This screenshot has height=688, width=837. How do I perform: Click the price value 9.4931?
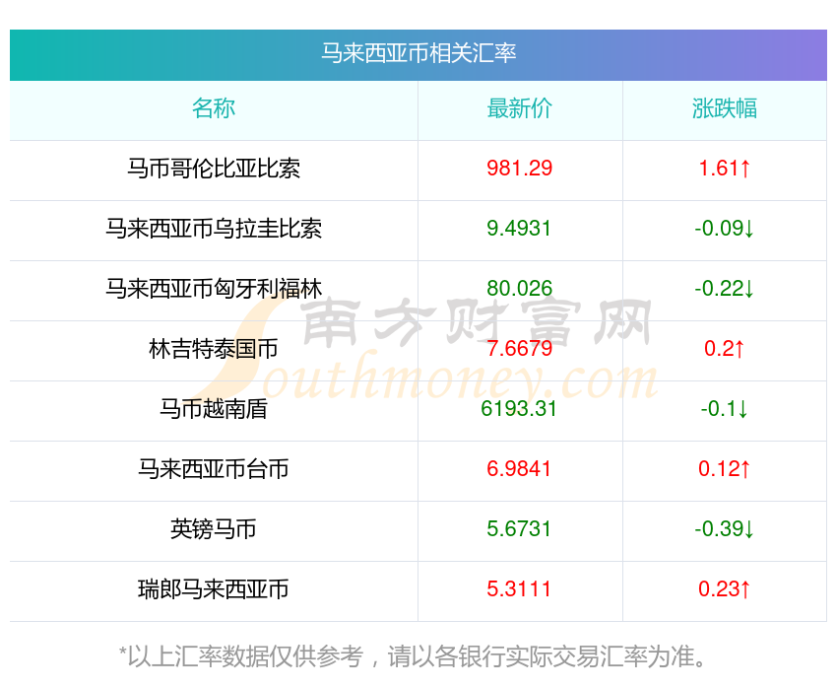coord(519,229)
